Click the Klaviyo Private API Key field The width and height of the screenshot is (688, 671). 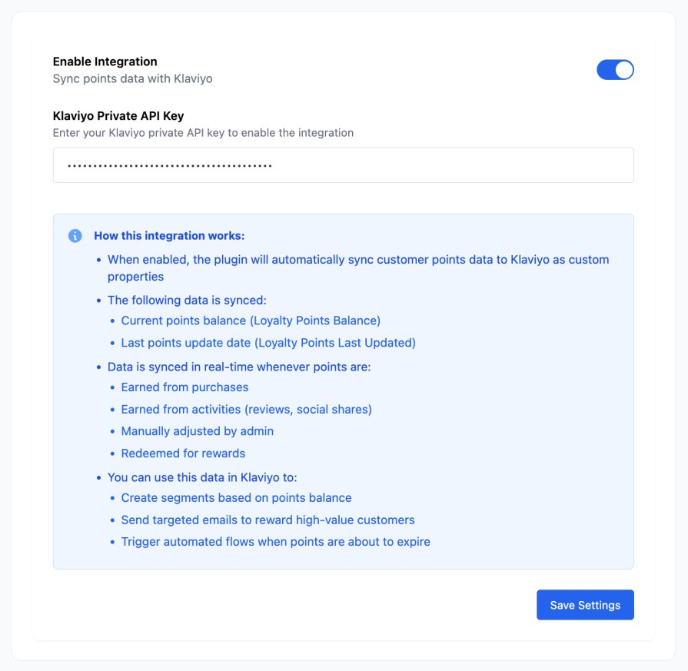click(x=343, y=165)
